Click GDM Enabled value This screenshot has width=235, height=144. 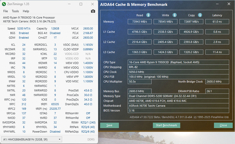[24, 38]
